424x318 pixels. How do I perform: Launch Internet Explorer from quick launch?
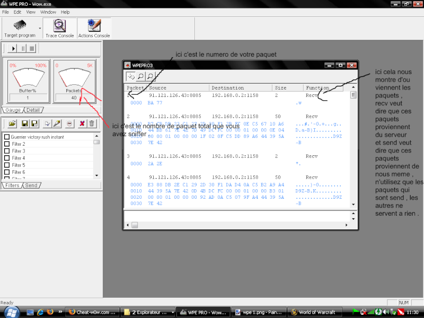[x=40, y=312]
